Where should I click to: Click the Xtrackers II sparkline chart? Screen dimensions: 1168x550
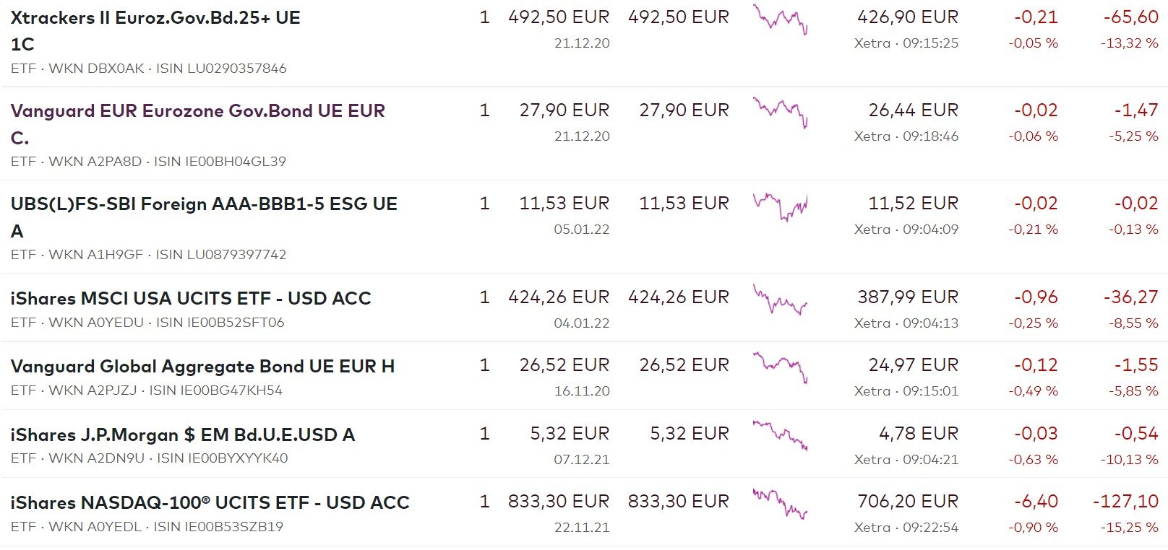[x=780, y=19]
